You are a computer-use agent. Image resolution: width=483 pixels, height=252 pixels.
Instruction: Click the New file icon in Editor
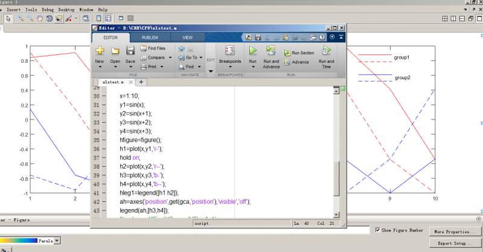click(x=100, y=51)
